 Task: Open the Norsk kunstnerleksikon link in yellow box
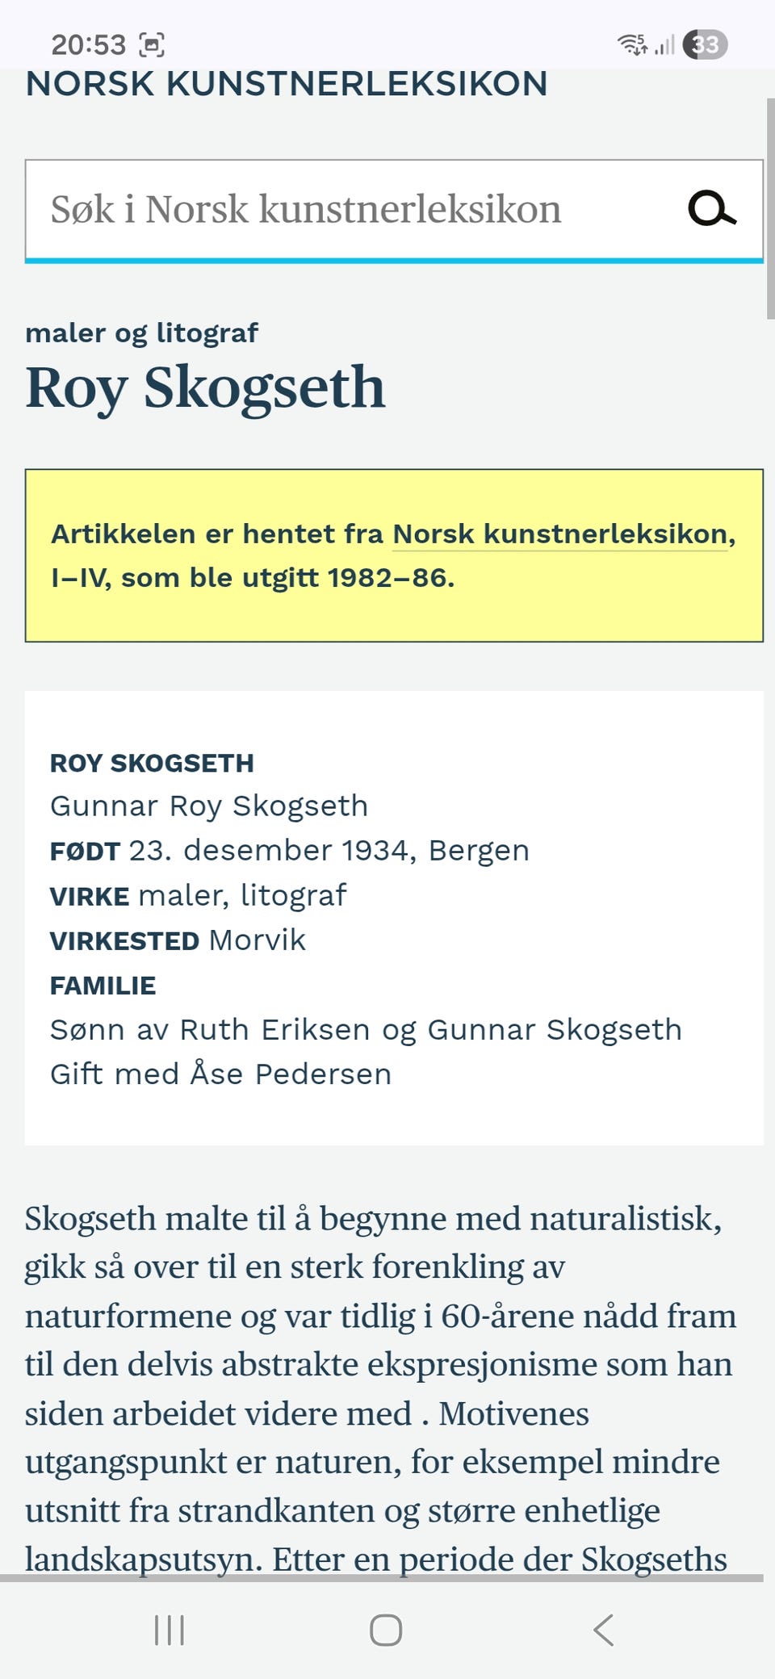pos(559,534)
